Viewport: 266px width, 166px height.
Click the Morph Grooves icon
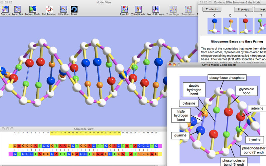(x=156, y=9)
